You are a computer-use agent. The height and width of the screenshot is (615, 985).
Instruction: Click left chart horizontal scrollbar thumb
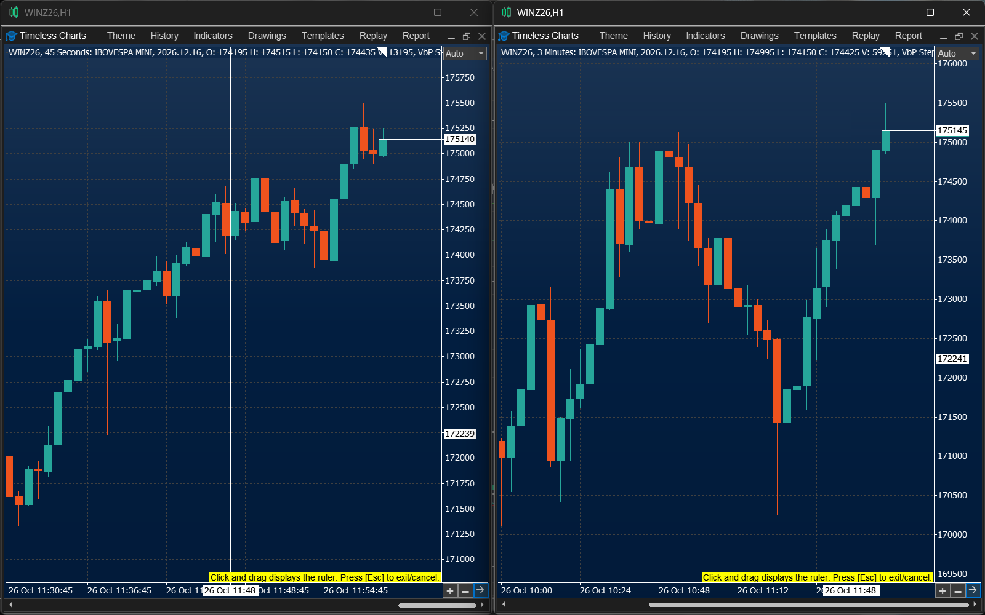click(438, 605)
